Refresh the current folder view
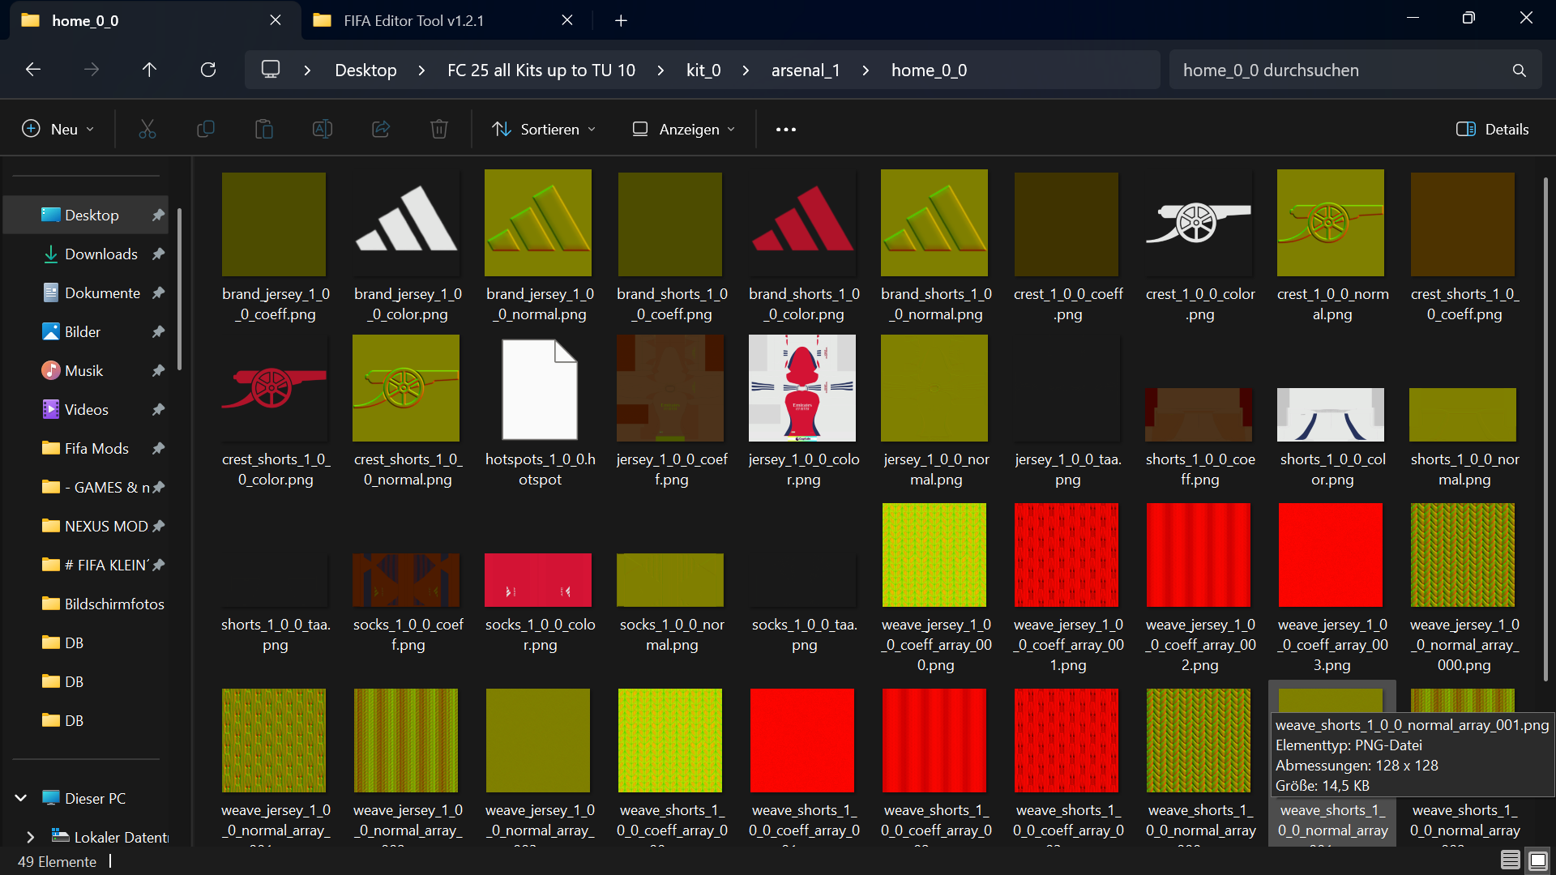Viewport: 1556px width, 875px height. tap(208, 70)
